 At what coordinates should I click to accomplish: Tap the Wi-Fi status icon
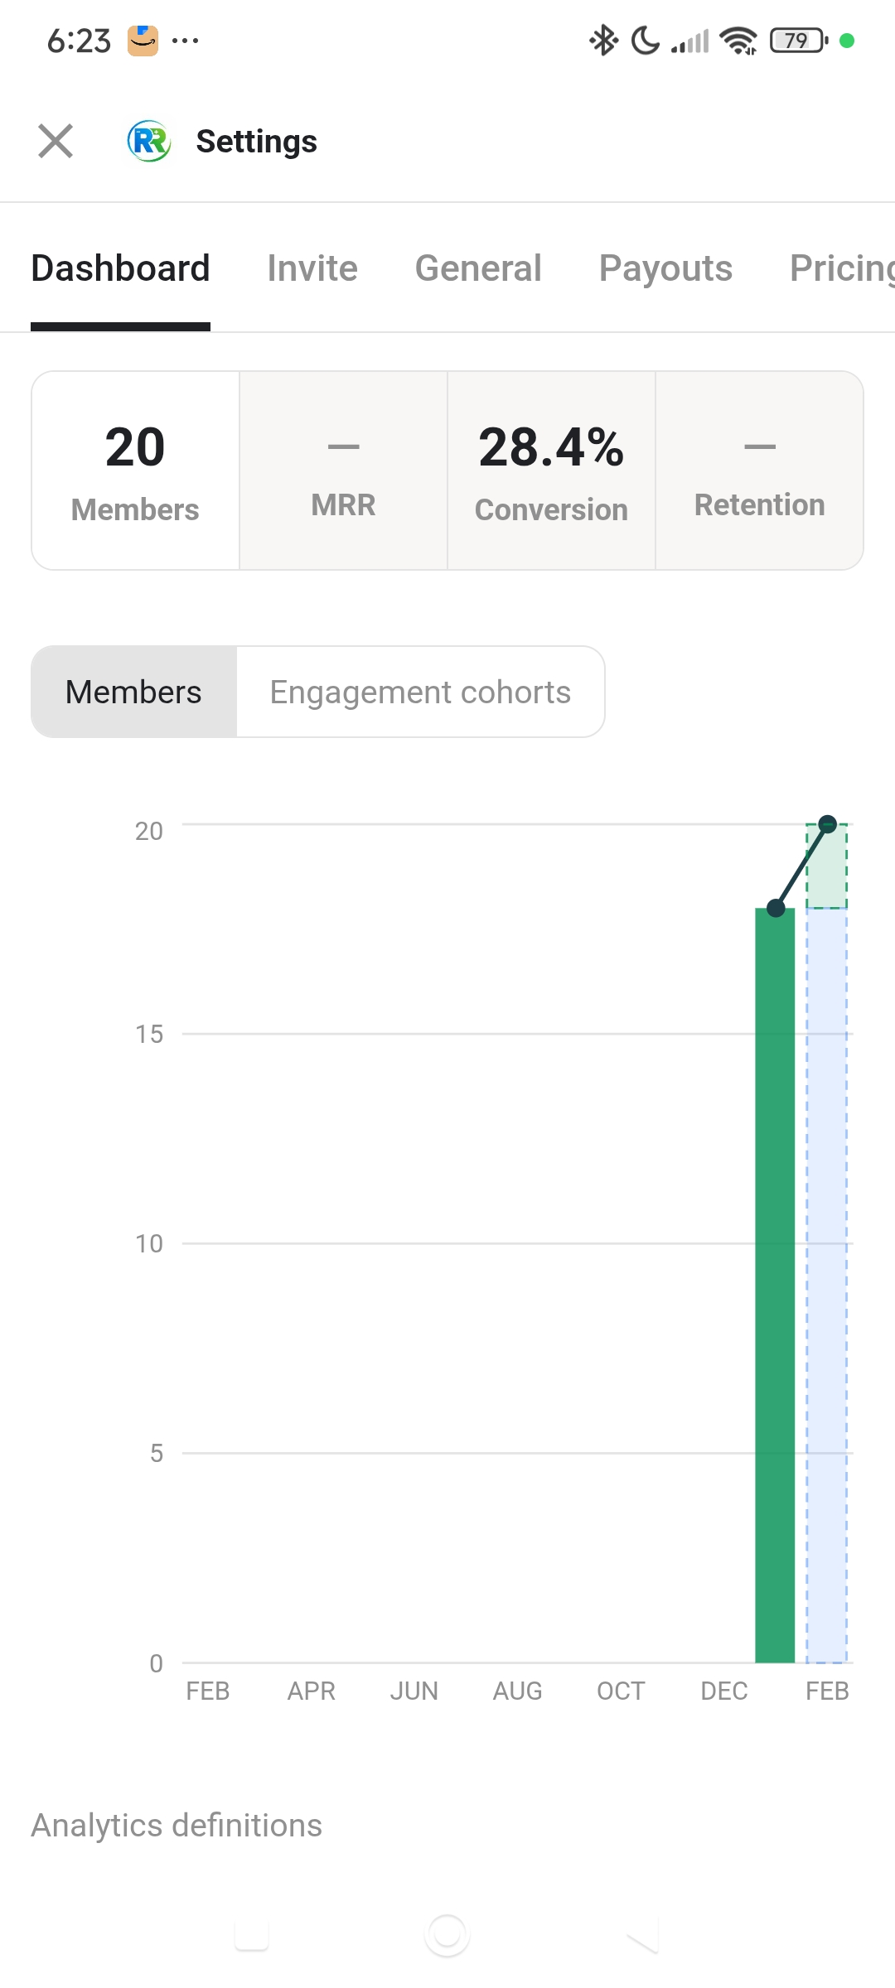(x=738, y=40)
